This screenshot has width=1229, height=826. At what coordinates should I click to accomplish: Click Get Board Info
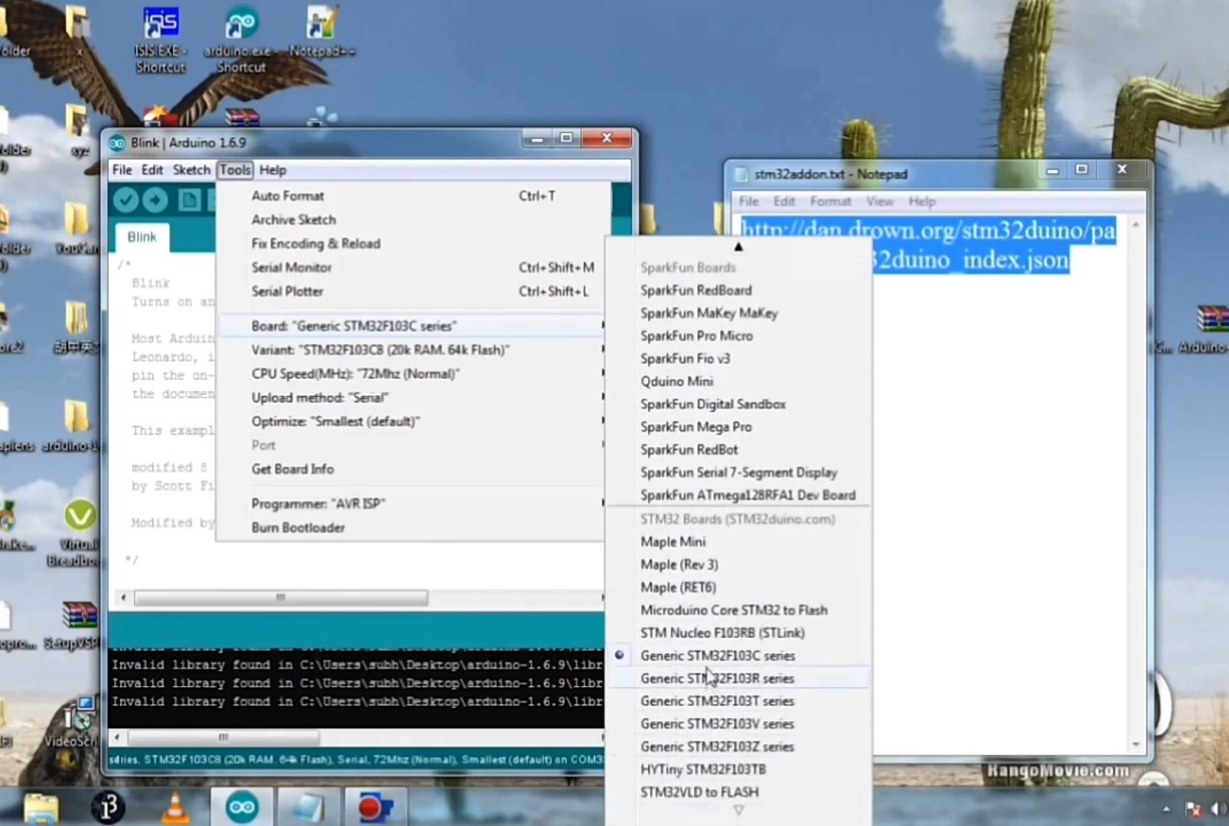click(x=292, y=469)
